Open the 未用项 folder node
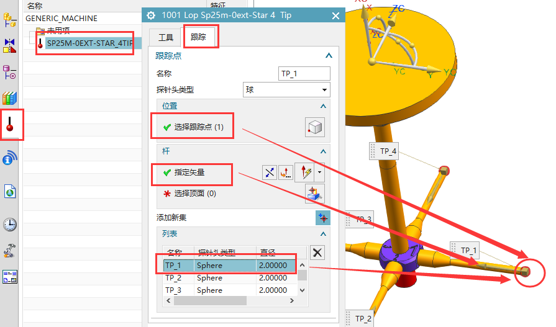556x327 pixels. point(58,30)
